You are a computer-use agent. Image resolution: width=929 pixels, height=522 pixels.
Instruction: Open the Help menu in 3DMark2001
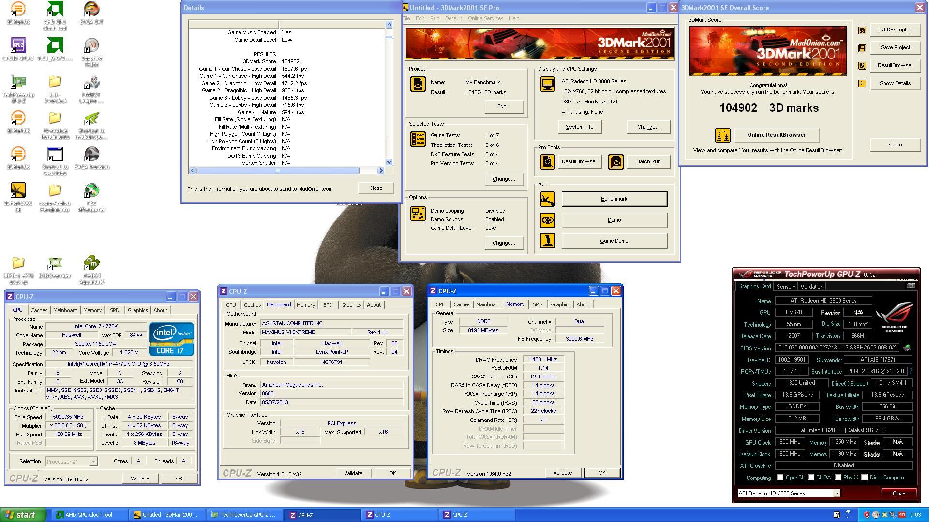coord(514,18)
